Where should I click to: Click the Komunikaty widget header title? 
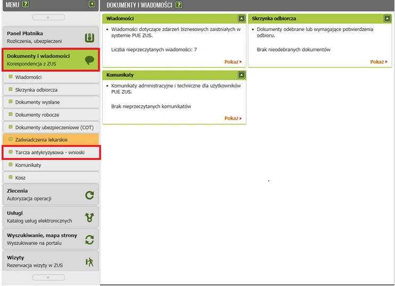click(120, 75)
